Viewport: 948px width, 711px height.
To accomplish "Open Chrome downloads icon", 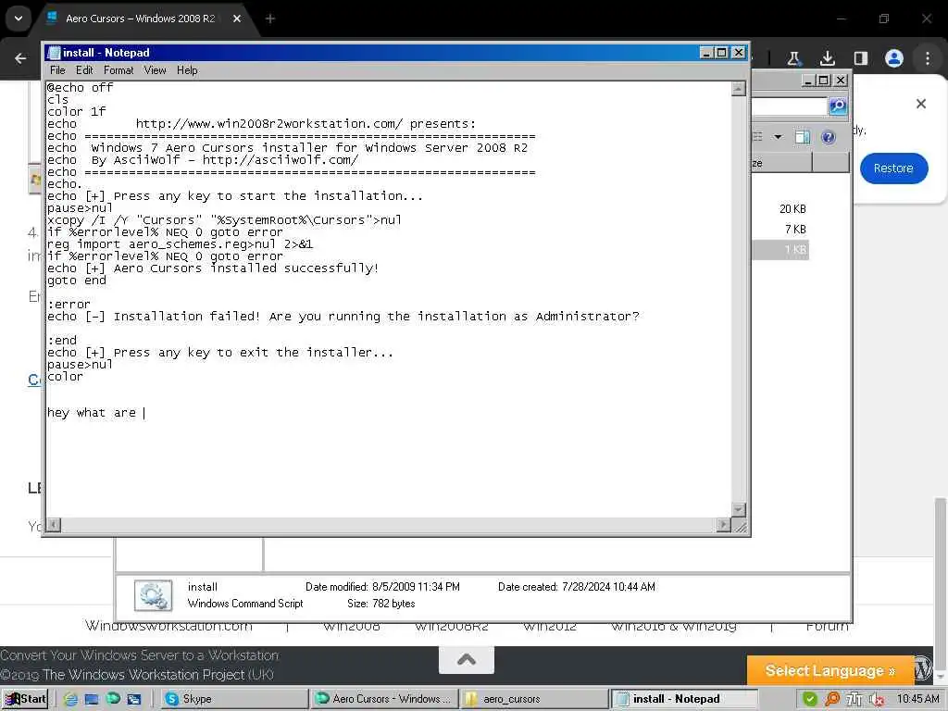I will (x=827, y=58).
